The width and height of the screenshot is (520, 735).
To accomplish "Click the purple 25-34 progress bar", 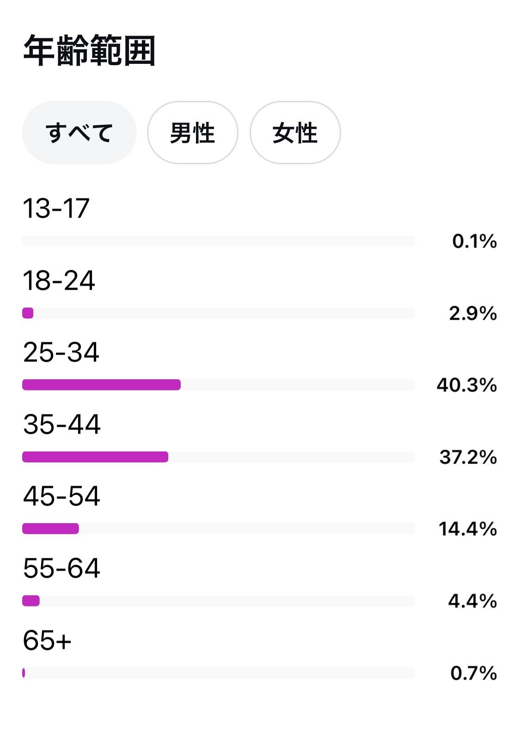I will (x=101, y=385).
